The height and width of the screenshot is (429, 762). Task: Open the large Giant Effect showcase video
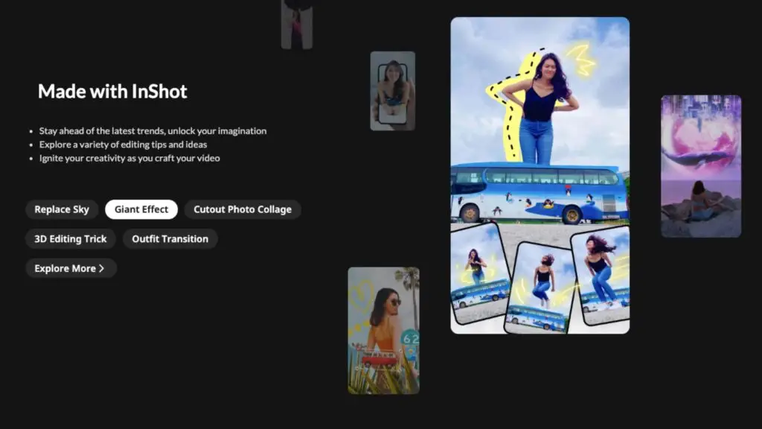(x=539, y=175)
